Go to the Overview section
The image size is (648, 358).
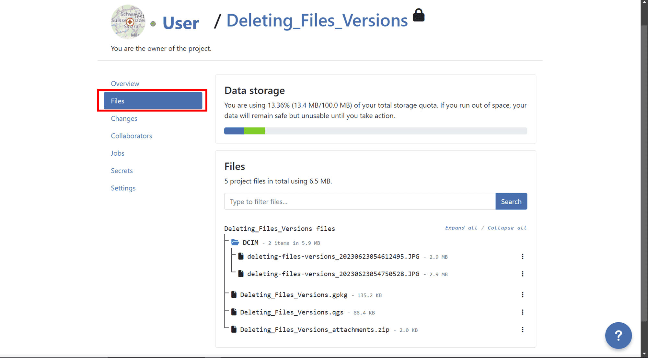(125, 83)
